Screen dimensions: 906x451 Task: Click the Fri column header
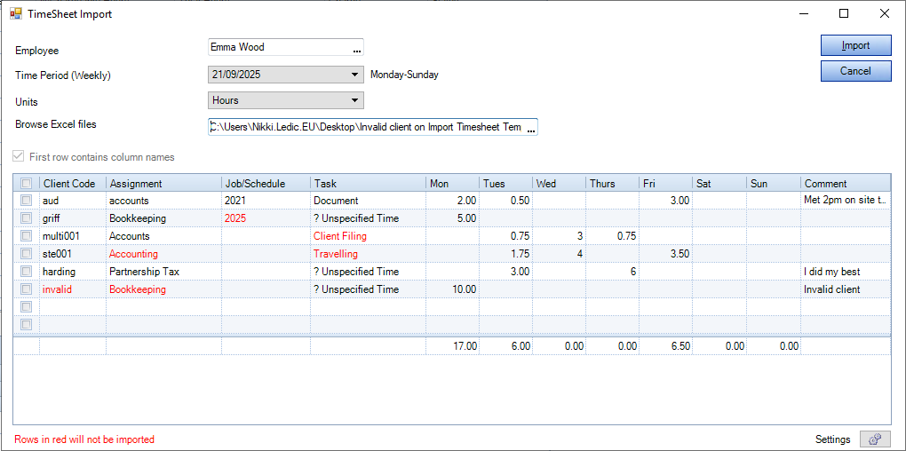[665, 184]
